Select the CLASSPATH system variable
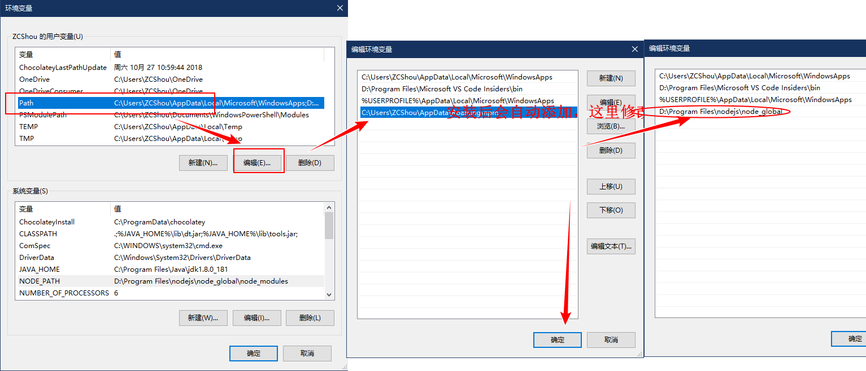The width and height of the screenshot is (866, 371). click(169, 233)
